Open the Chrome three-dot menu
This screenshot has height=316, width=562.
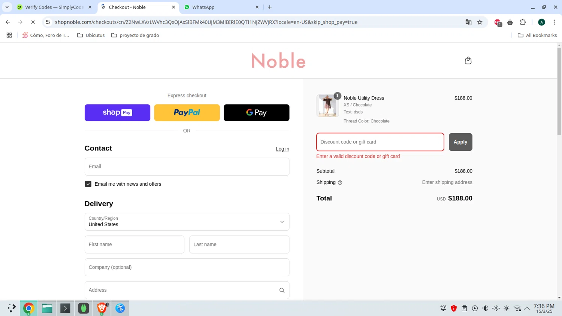click(554, 22)
